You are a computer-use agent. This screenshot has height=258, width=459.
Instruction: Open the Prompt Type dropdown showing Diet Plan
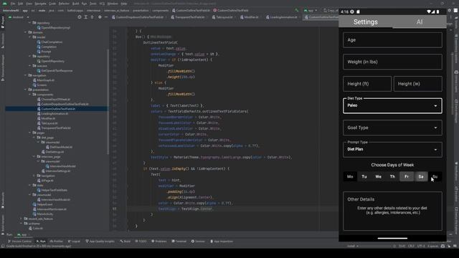pyautogui.click(x=392, y=150)
